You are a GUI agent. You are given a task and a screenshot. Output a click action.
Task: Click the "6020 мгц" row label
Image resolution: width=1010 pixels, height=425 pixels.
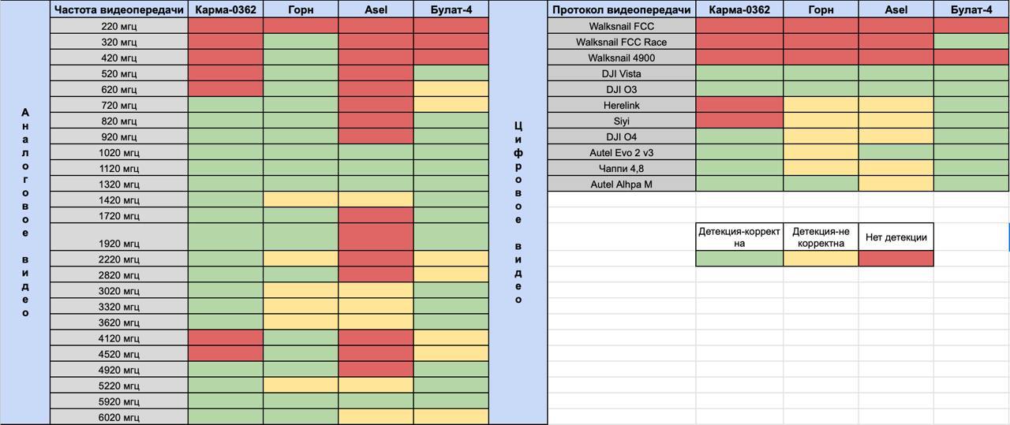pos(119,417)
